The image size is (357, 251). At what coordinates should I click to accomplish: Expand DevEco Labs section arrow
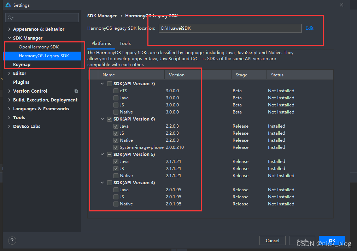[x=9, y=127]
